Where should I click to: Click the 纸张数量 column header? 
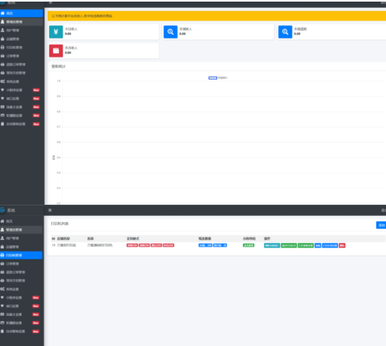205,239
